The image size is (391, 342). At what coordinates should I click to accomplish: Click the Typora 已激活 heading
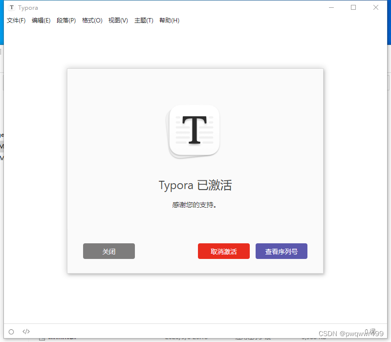195,186
